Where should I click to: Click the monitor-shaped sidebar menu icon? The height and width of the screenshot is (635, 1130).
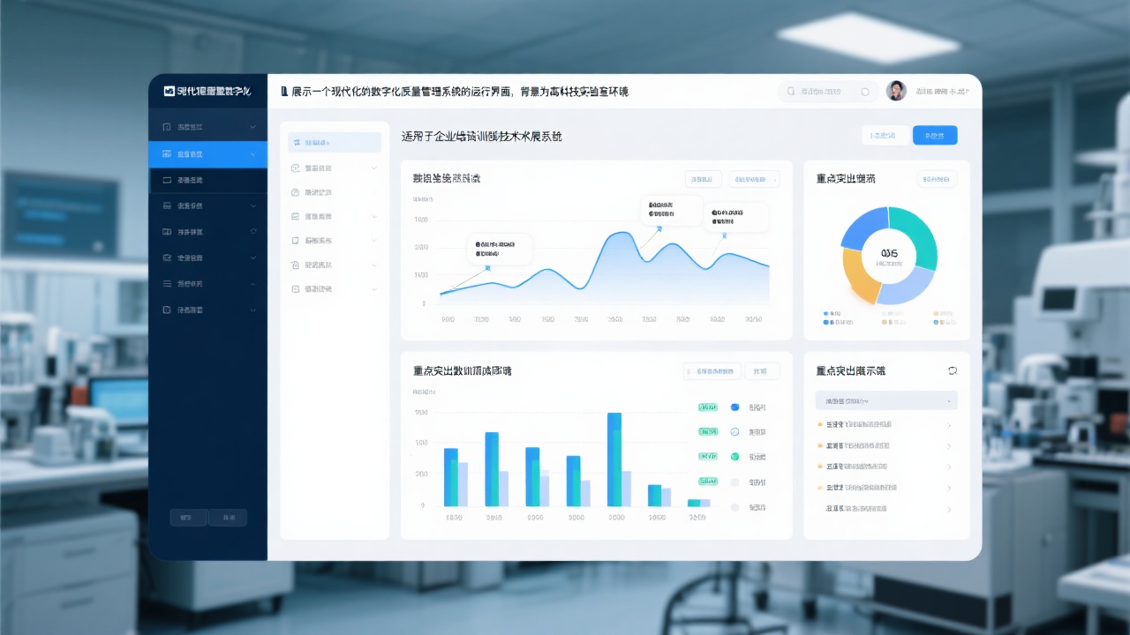[165, 179]
